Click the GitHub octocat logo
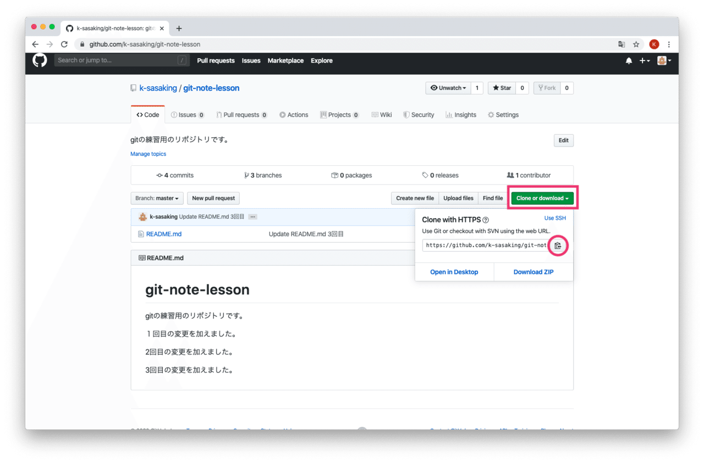 click(x=40, y=60)
